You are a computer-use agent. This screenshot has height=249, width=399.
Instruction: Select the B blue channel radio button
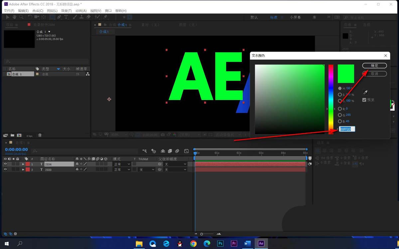[340, 121]
